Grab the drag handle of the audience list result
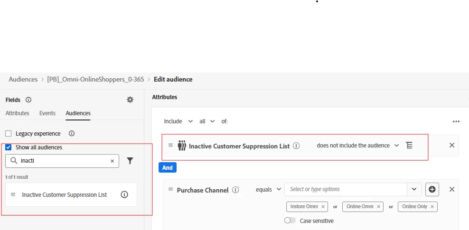 click(x=13, y=194)
